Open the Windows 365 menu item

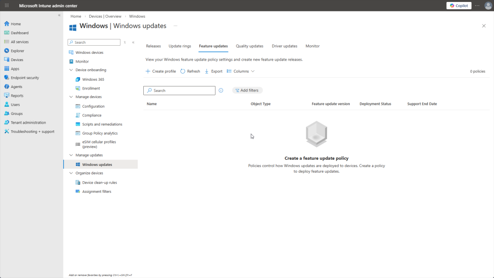coord(93,79)
